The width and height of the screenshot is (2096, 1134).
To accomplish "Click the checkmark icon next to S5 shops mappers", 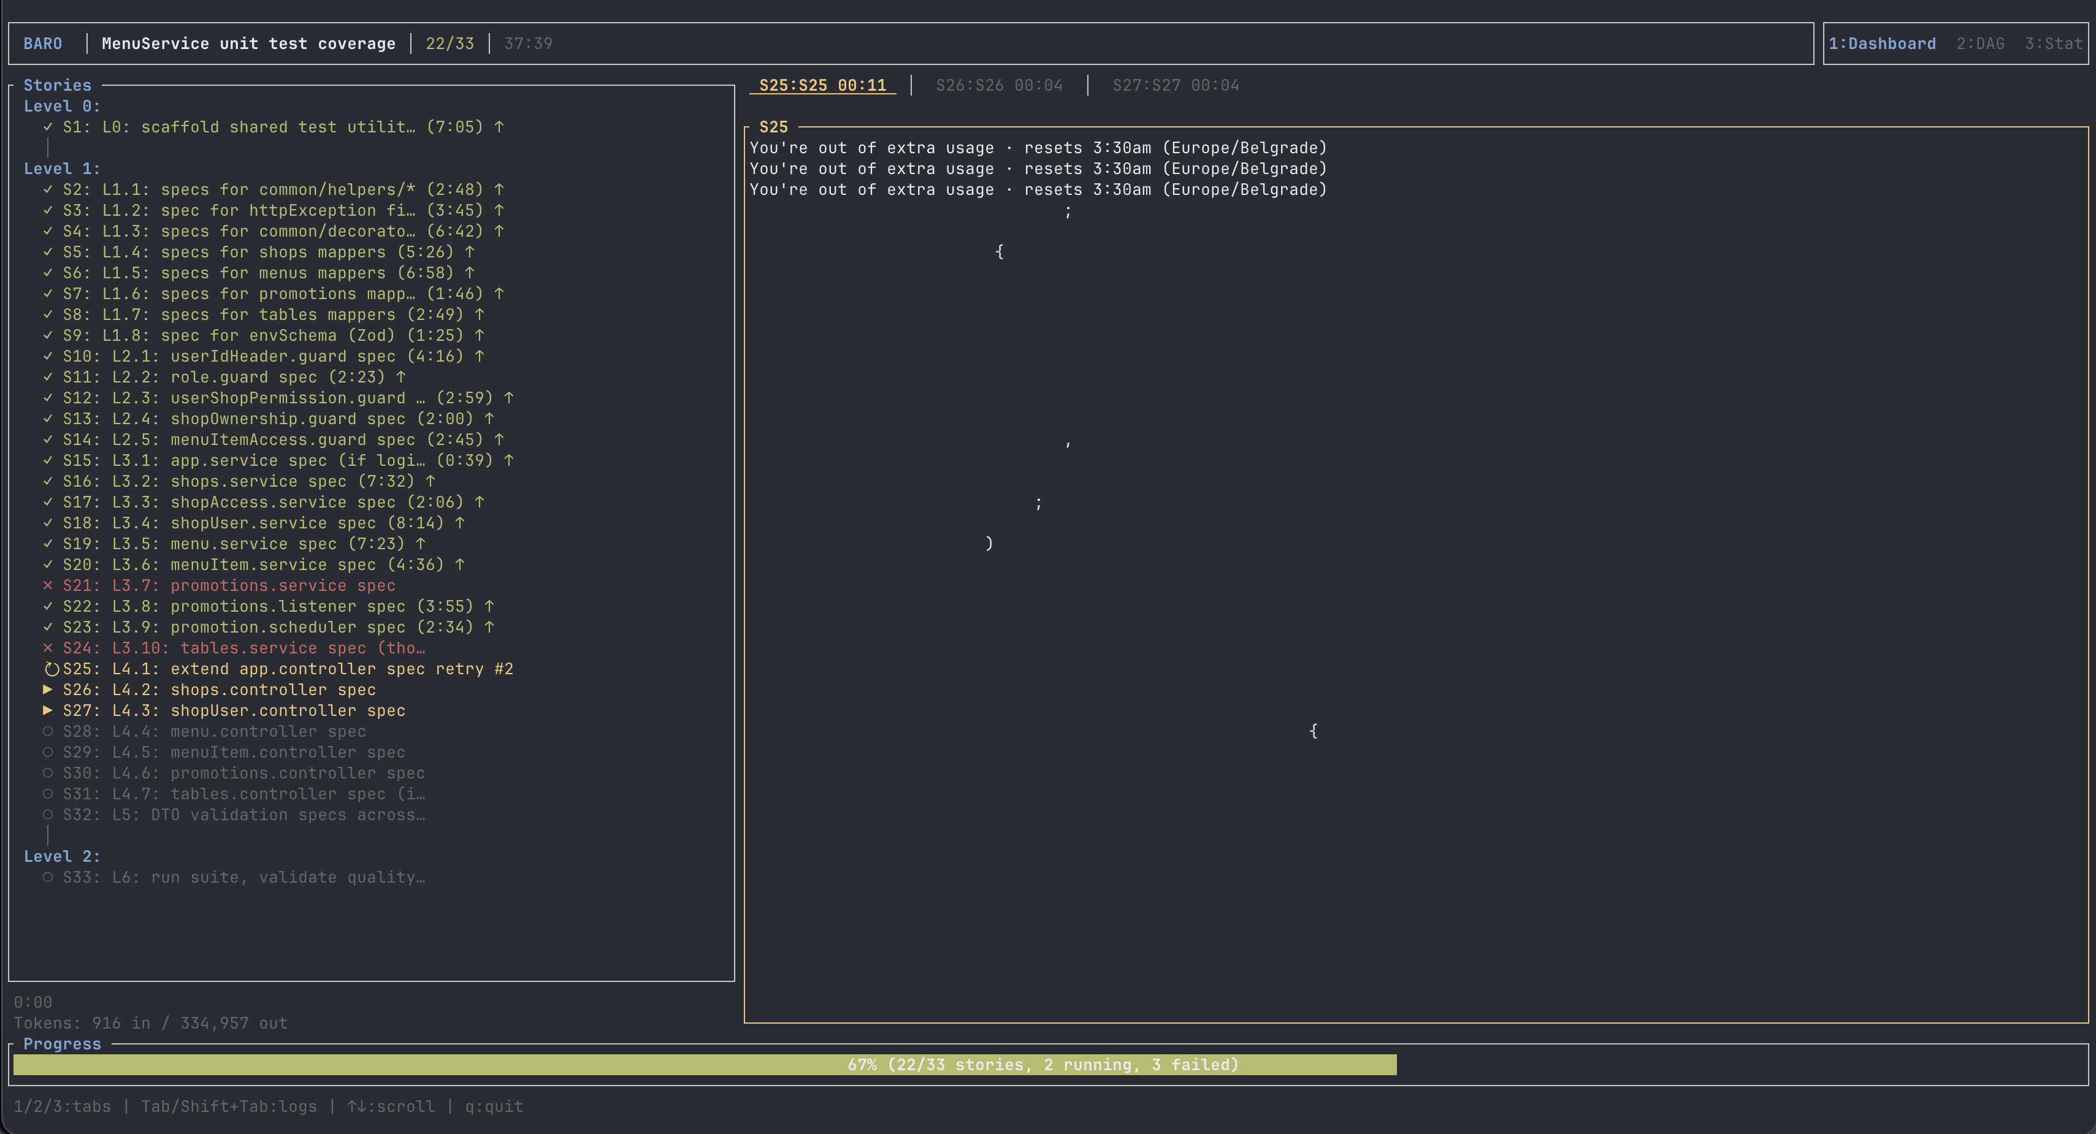I will click(x=48, y=252).
